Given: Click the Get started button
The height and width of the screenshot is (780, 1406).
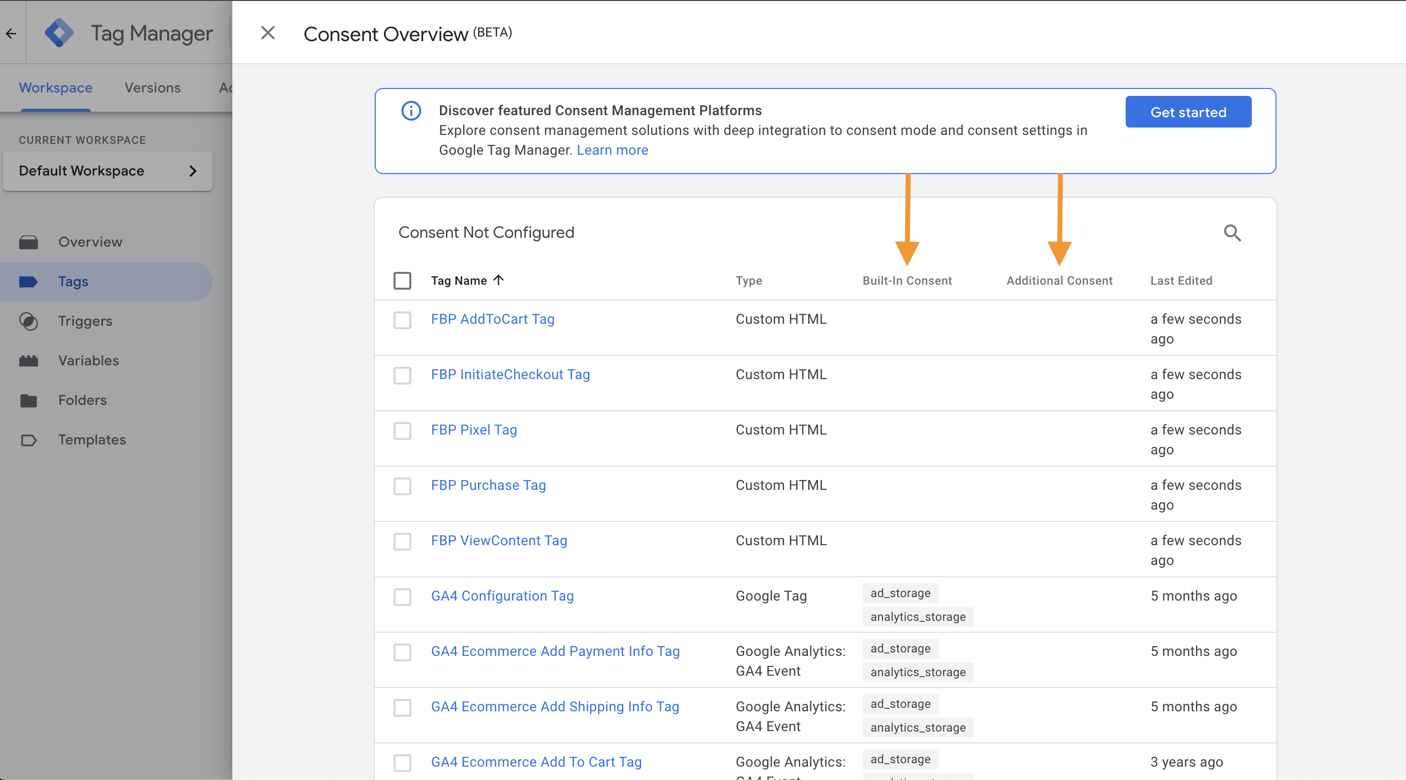Looking at the screenshot, I should coord(1188,112).
